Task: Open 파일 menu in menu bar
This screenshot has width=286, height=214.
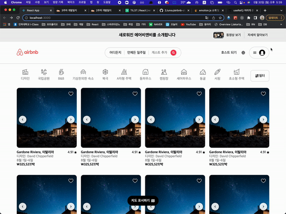Action: [28, 2]
